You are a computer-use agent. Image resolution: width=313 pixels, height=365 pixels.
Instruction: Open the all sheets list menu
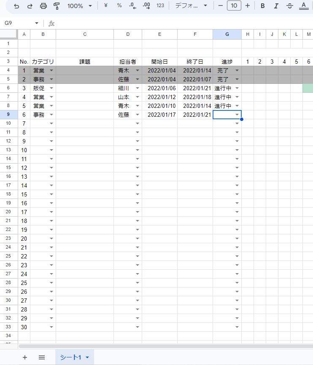pos(42,357)
